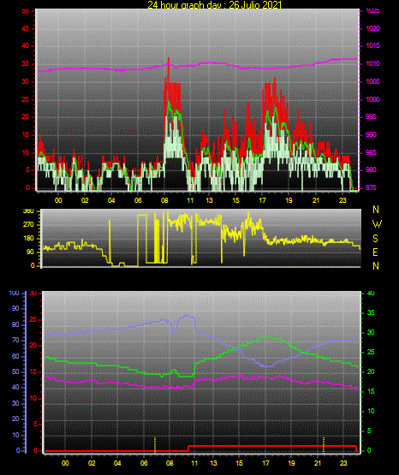Image resolution: width=399 pixels, height=475 pixels.
Task: Click the green 15 label on bottom right axis
Action: pos(371,391)
